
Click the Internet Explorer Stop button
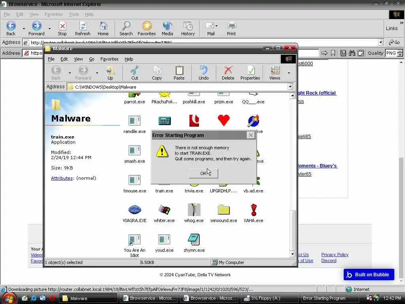pyautogui.click(x=62, y=28)
